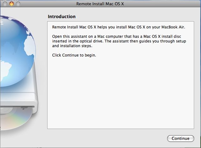This screenshot has height=148, width=201.
Task: Minimize window with the yellow button
Action: (x=12, y=4)
